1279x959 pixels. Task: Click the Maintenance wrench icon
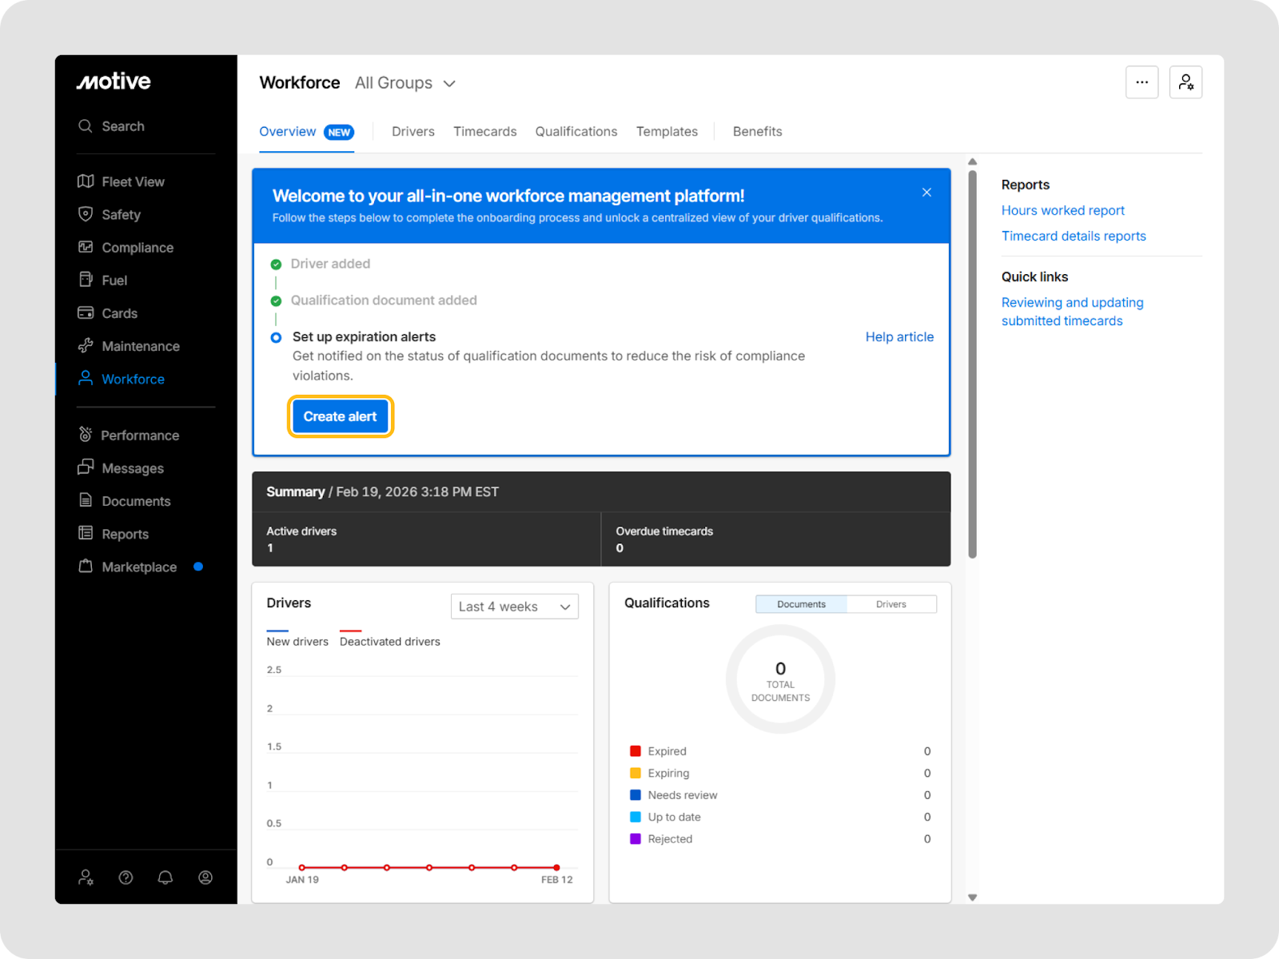click(x=86, y=346)
